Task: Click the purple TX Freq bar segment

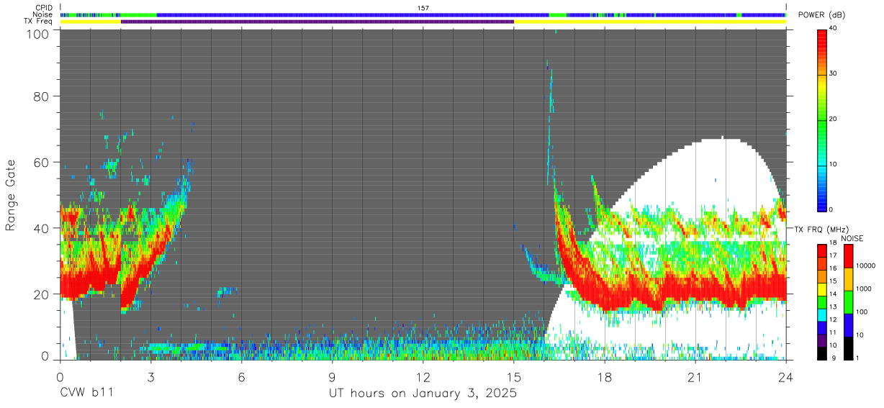Action: click(317, 22)
